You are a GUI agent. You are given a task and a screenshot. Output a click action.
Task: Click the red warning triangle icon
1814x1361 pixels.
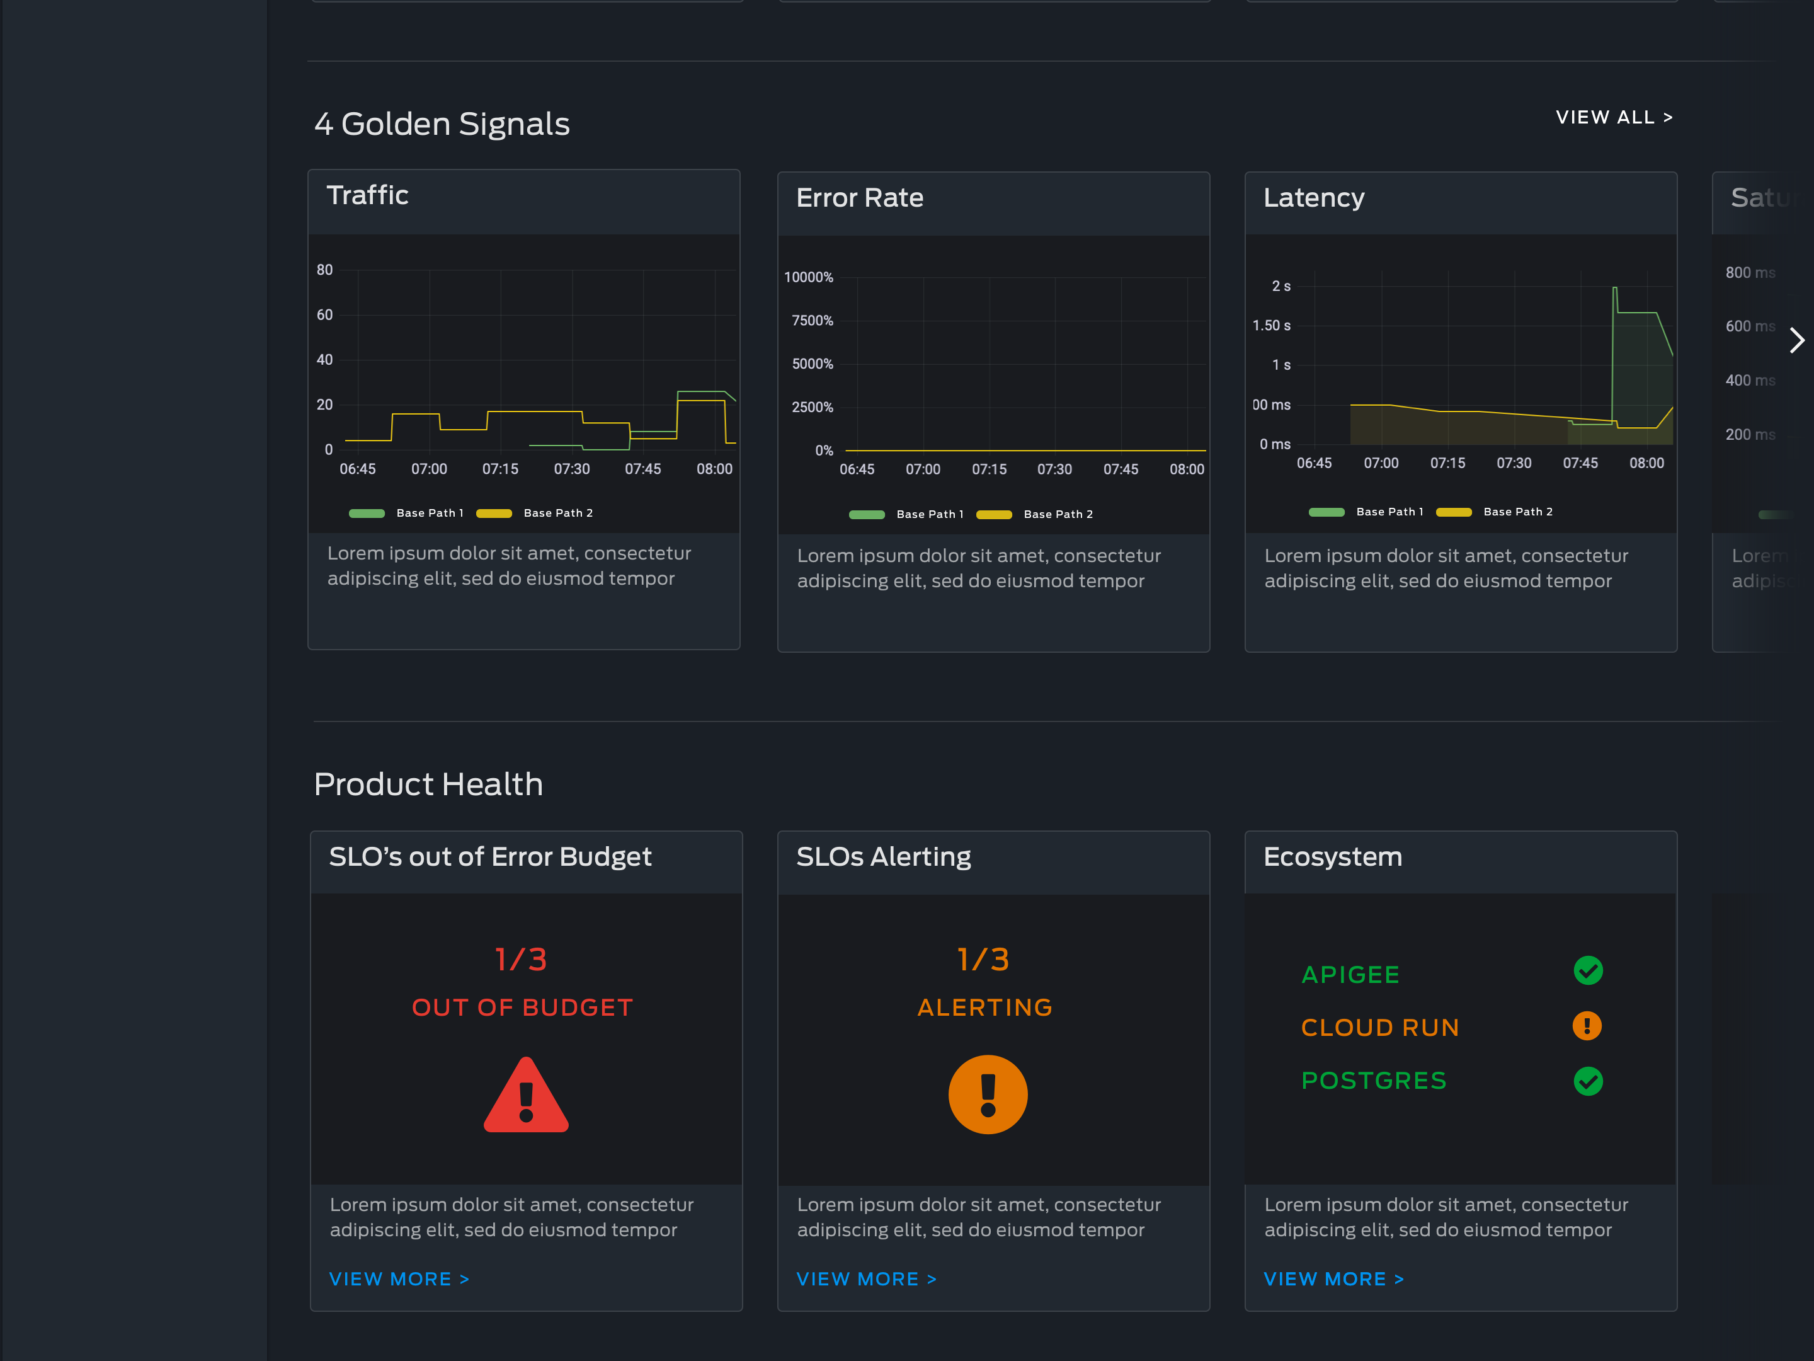526,1095
